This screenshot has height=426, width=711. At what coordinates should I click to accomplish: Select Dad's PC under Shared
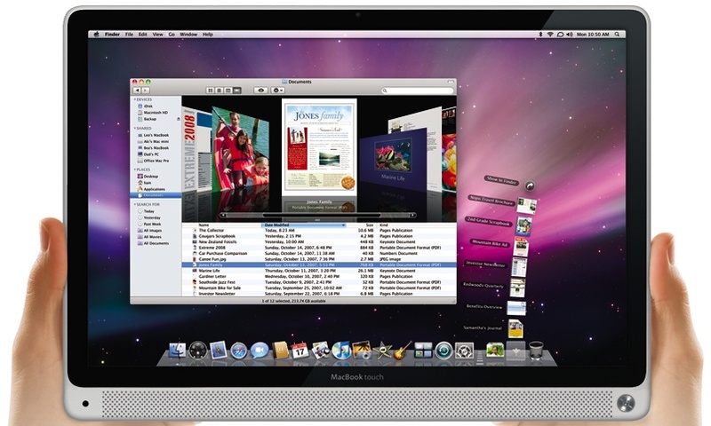148,154
